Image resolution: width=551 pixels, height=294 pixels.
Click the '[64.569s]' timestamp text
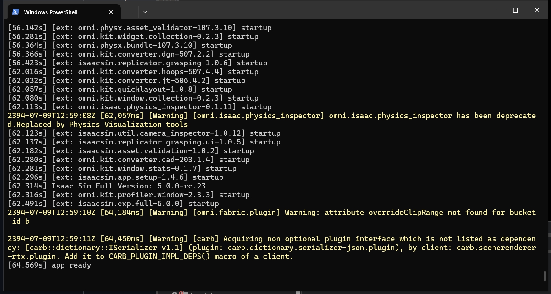click(x=27, y=265)
